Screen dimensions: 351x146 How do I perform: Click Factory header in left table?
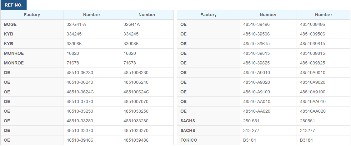[x=32, y=15]
